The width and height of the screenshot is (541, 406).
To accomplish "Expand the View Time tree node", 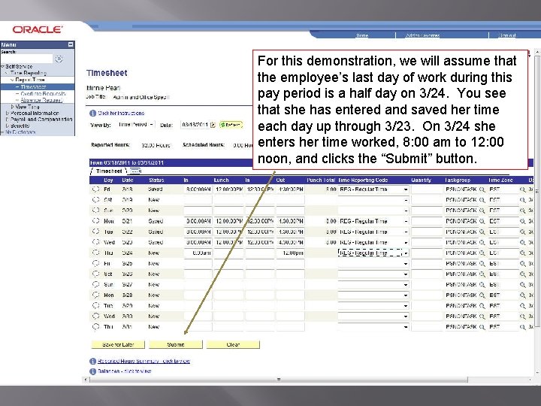I will [13, 107].
